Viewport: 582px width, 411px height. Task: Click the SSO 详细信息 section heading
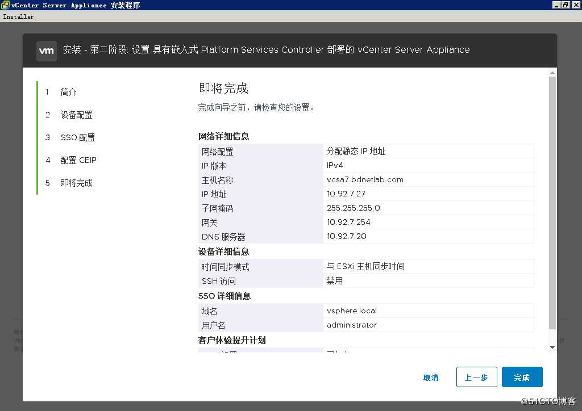[225, 296]
